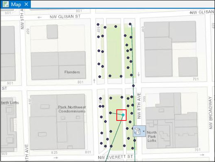Click the up one-way arrow west of the park

[x=94, y=81]
